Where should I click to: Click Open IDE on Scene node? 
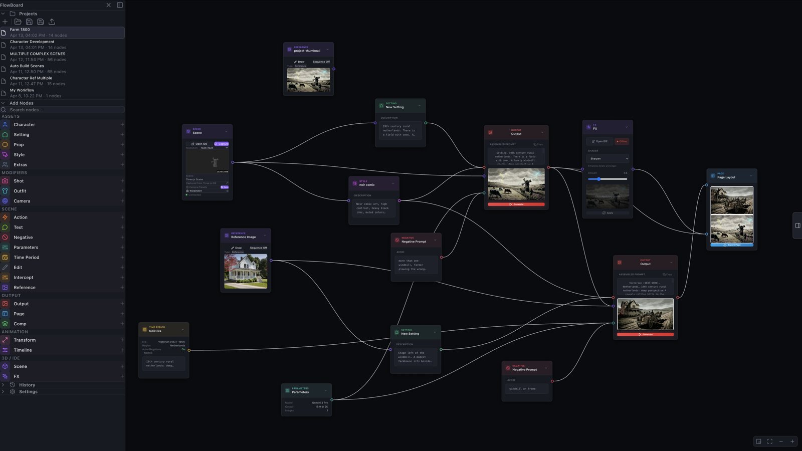pos(199,144)
